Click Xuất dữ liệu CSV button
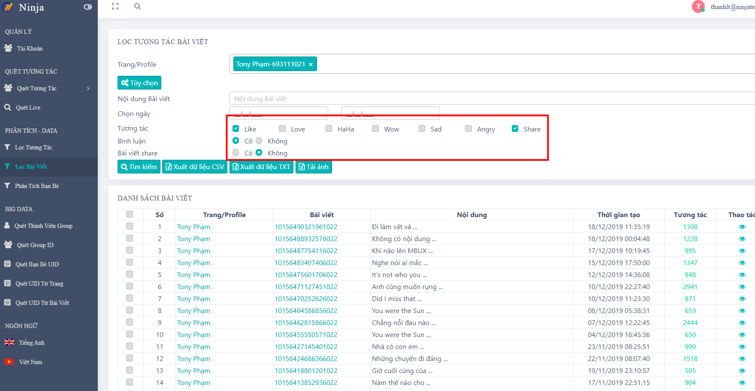Viewport: 755px width, 391px height. (x=195, y=167)
